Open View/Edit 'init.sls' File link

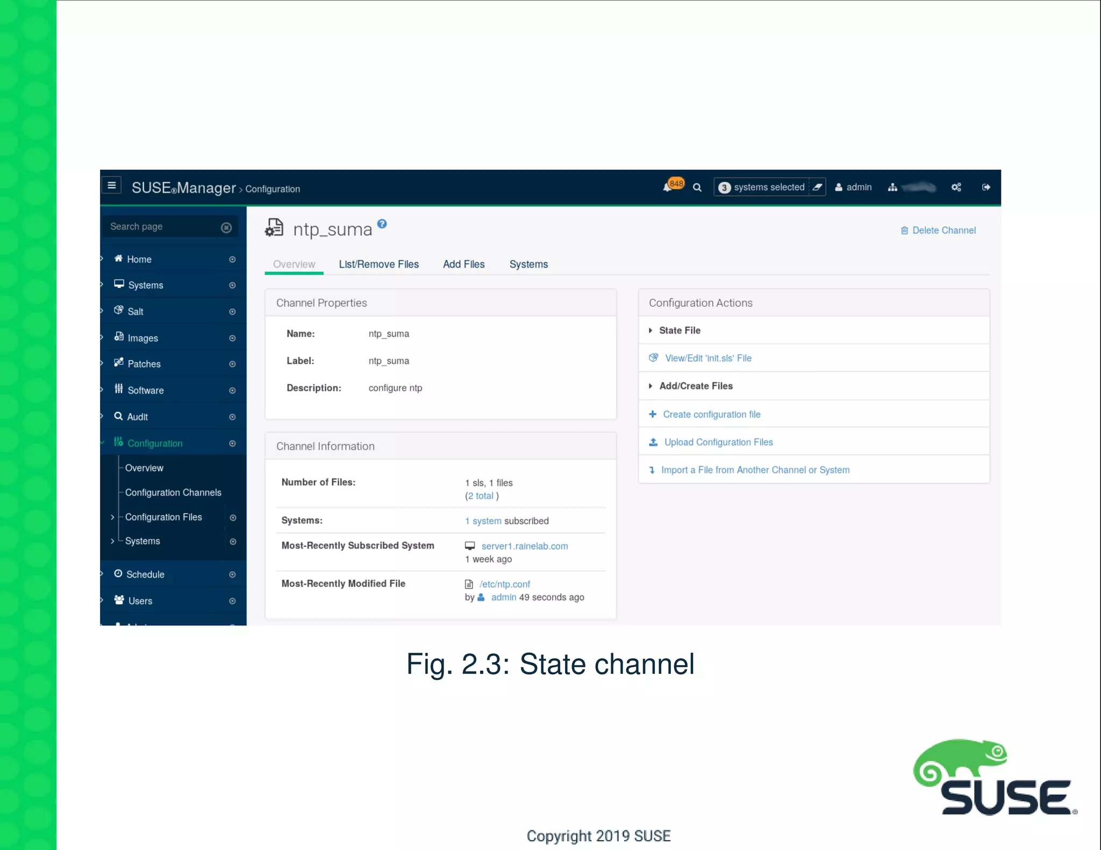[x=708, y=358]
